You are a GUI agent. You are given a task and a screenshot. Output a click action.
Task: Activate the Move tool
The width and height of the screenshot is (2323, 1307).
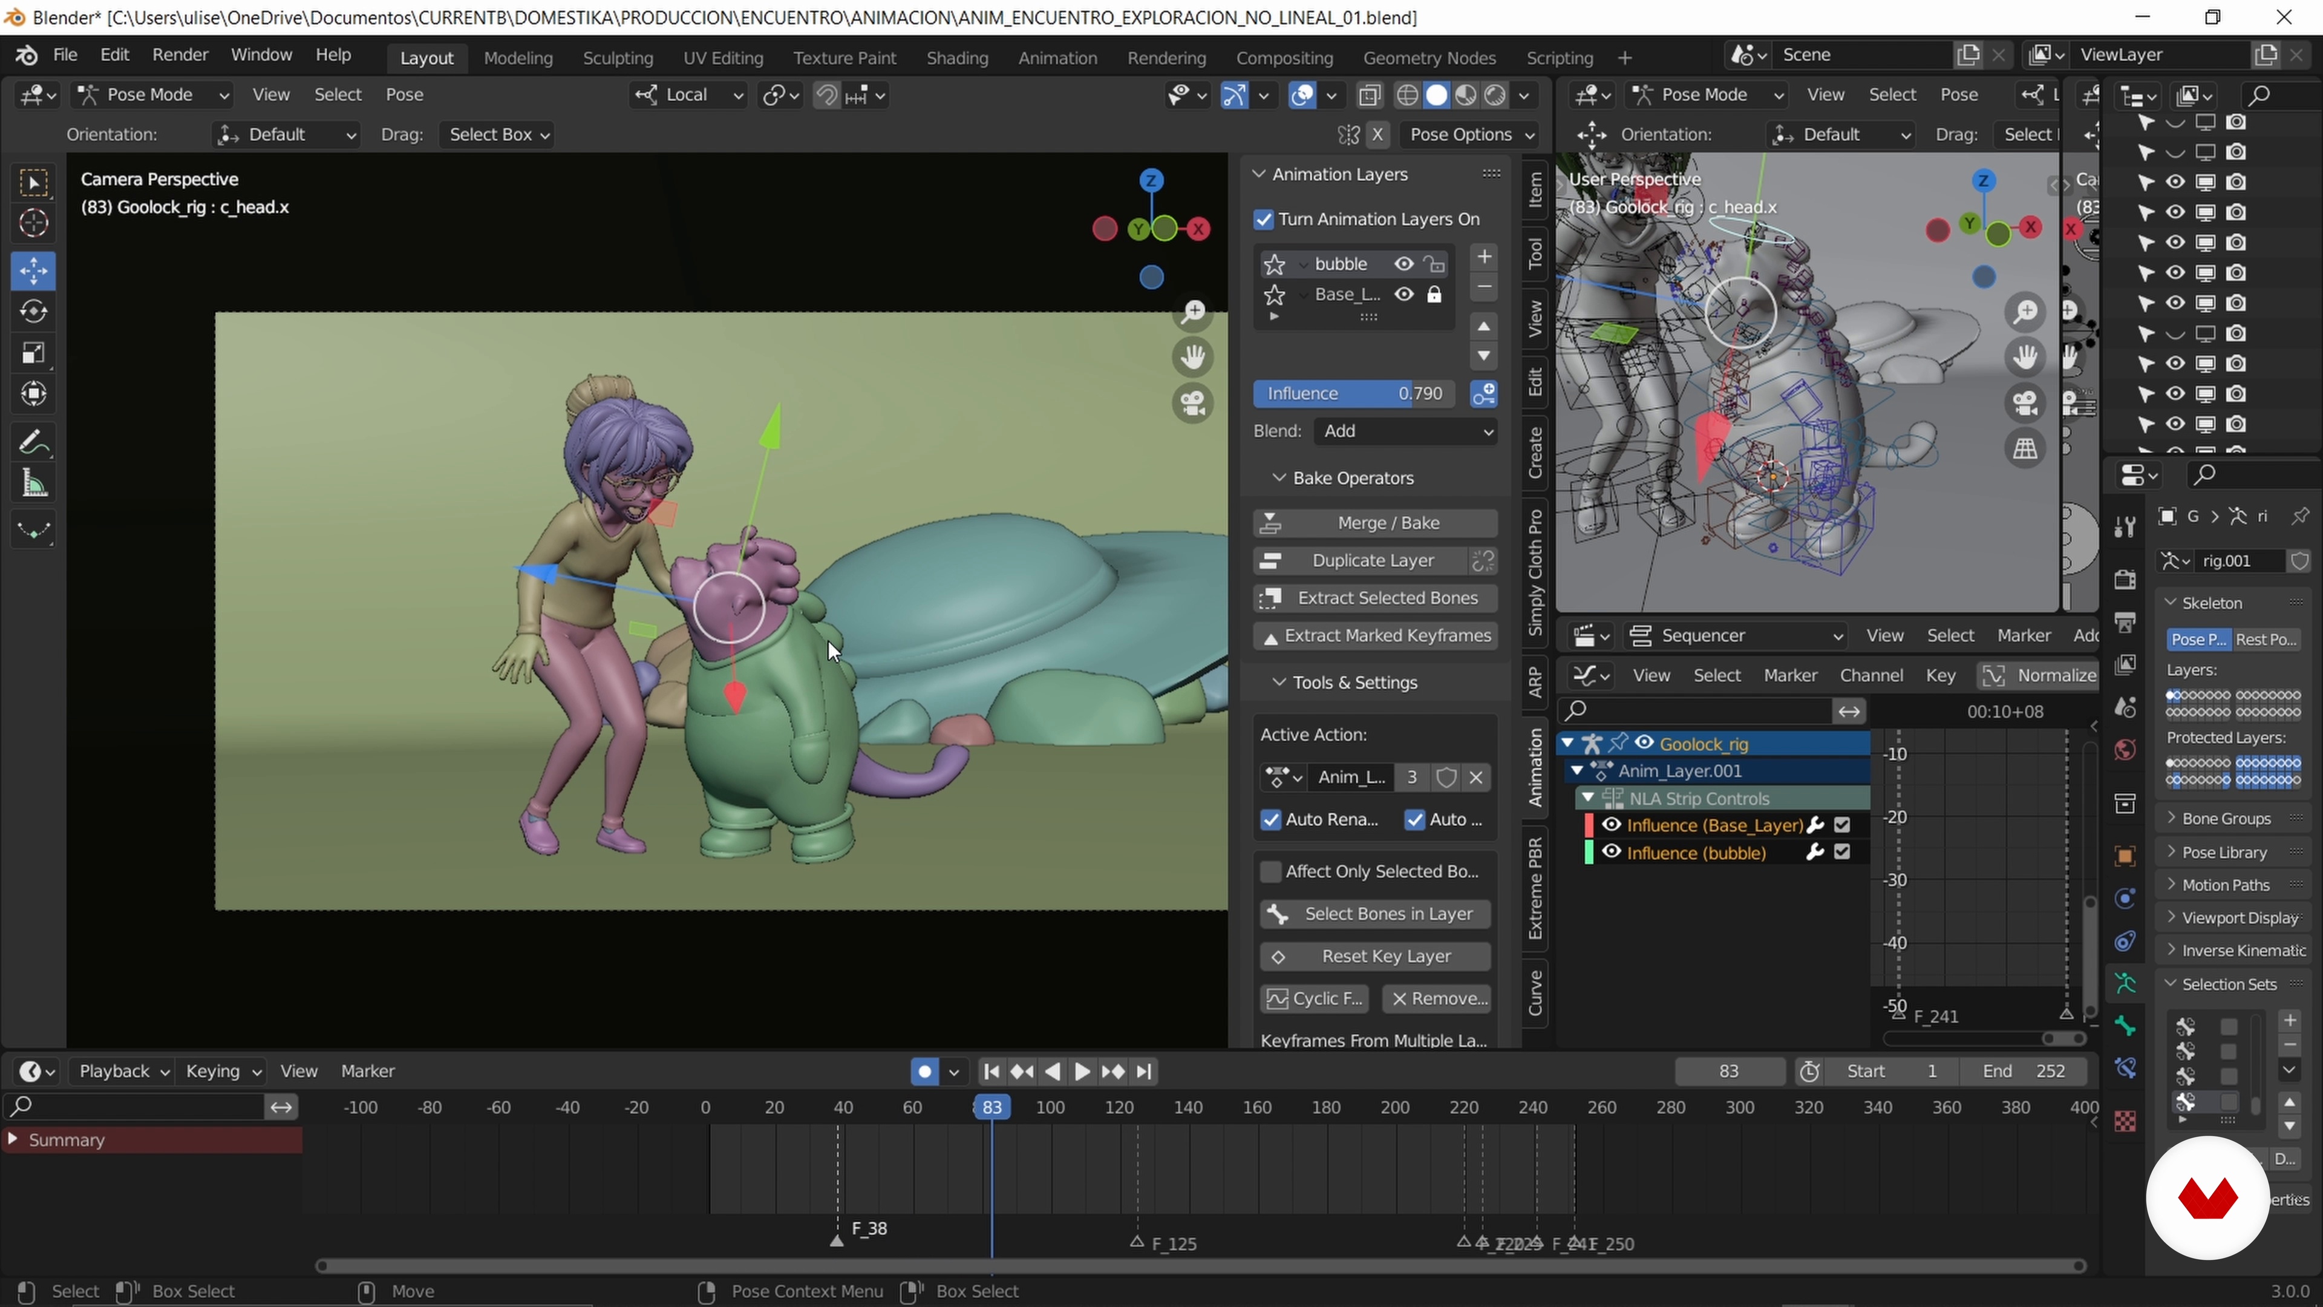point(33,272)
